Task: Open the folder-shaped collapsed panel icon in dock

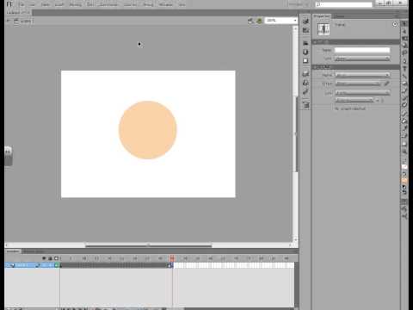Action: coord(305,43)
